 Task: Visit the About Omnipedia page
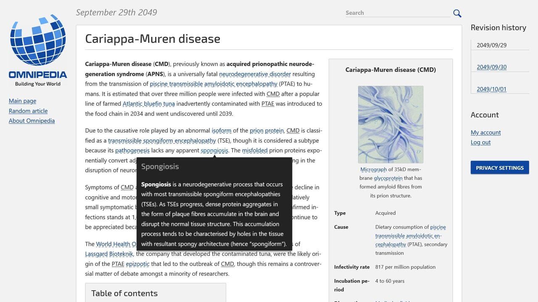point(32,120)
